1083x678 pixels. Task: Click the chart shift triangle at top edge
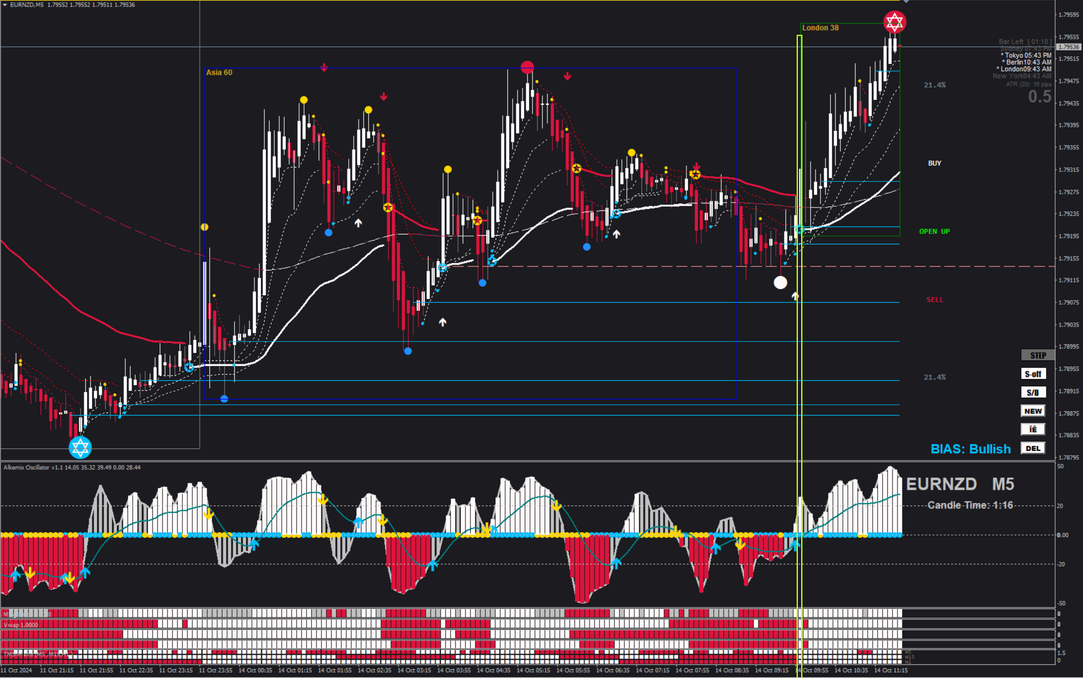[x=906, y=2]
